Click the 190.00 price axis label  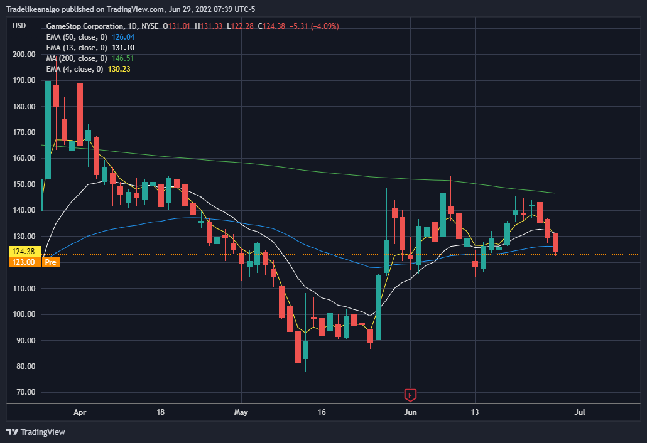(24, 80)
